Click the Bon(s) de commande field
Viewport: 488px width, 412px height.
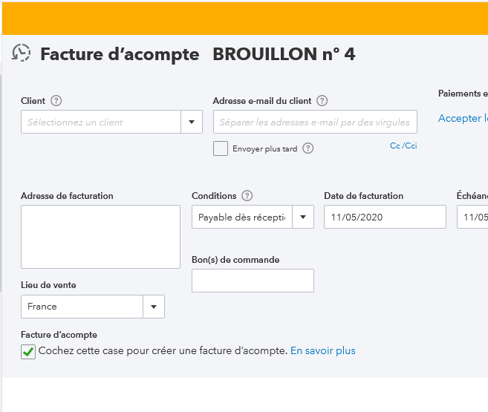point(253,281)
